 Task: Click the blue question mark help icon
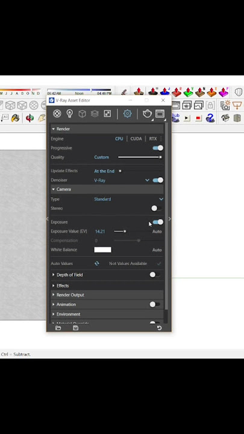click(x=210, y=118)
